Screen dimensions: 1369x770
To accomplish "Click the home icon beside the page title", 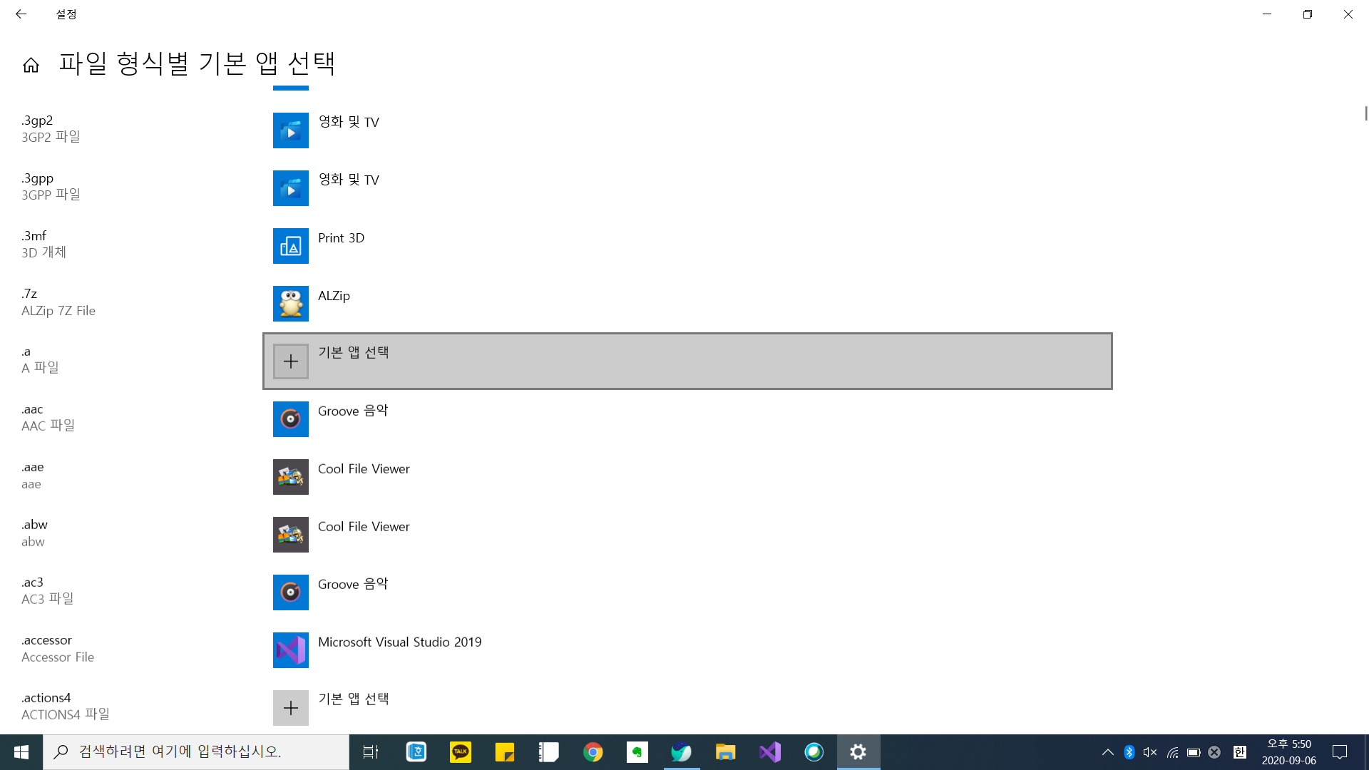I will pyautogui.click(x=31, y=65).
